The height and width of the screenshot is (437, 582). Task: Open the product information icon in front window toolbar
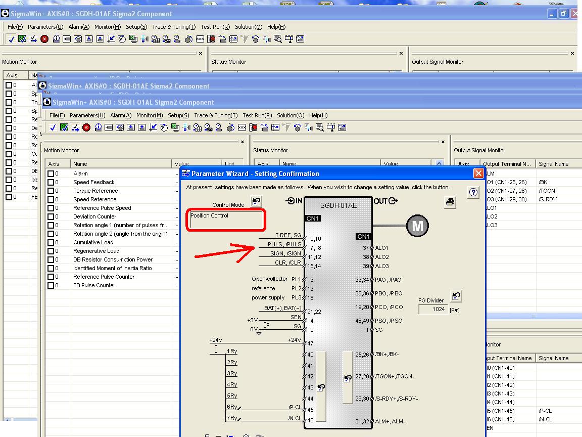click(x=98, y=128)
